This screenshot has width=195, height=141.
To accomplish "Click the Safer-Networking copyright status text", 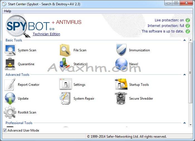I will pyautogui.click(x=127, y=137).
